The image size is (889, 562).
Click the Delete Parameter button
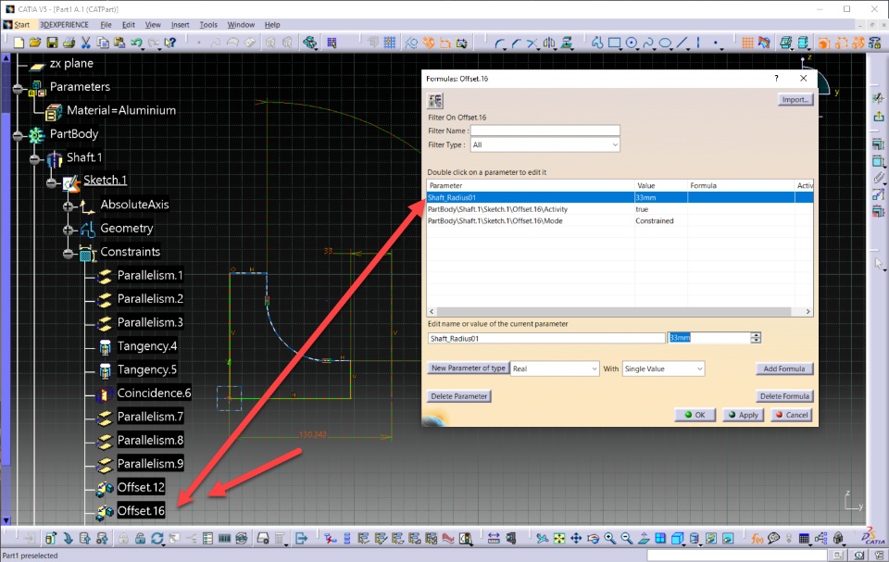[x=458, y=396]
